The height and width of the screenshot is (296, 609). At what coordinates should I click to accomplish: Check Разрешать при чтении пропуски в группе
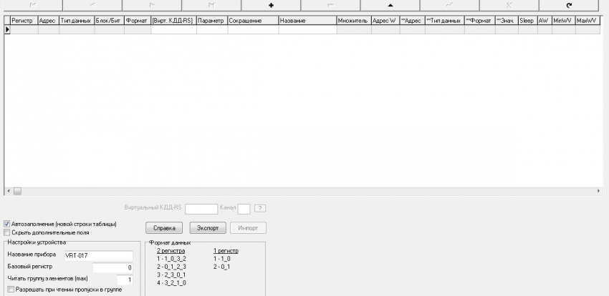coord(10,290)
